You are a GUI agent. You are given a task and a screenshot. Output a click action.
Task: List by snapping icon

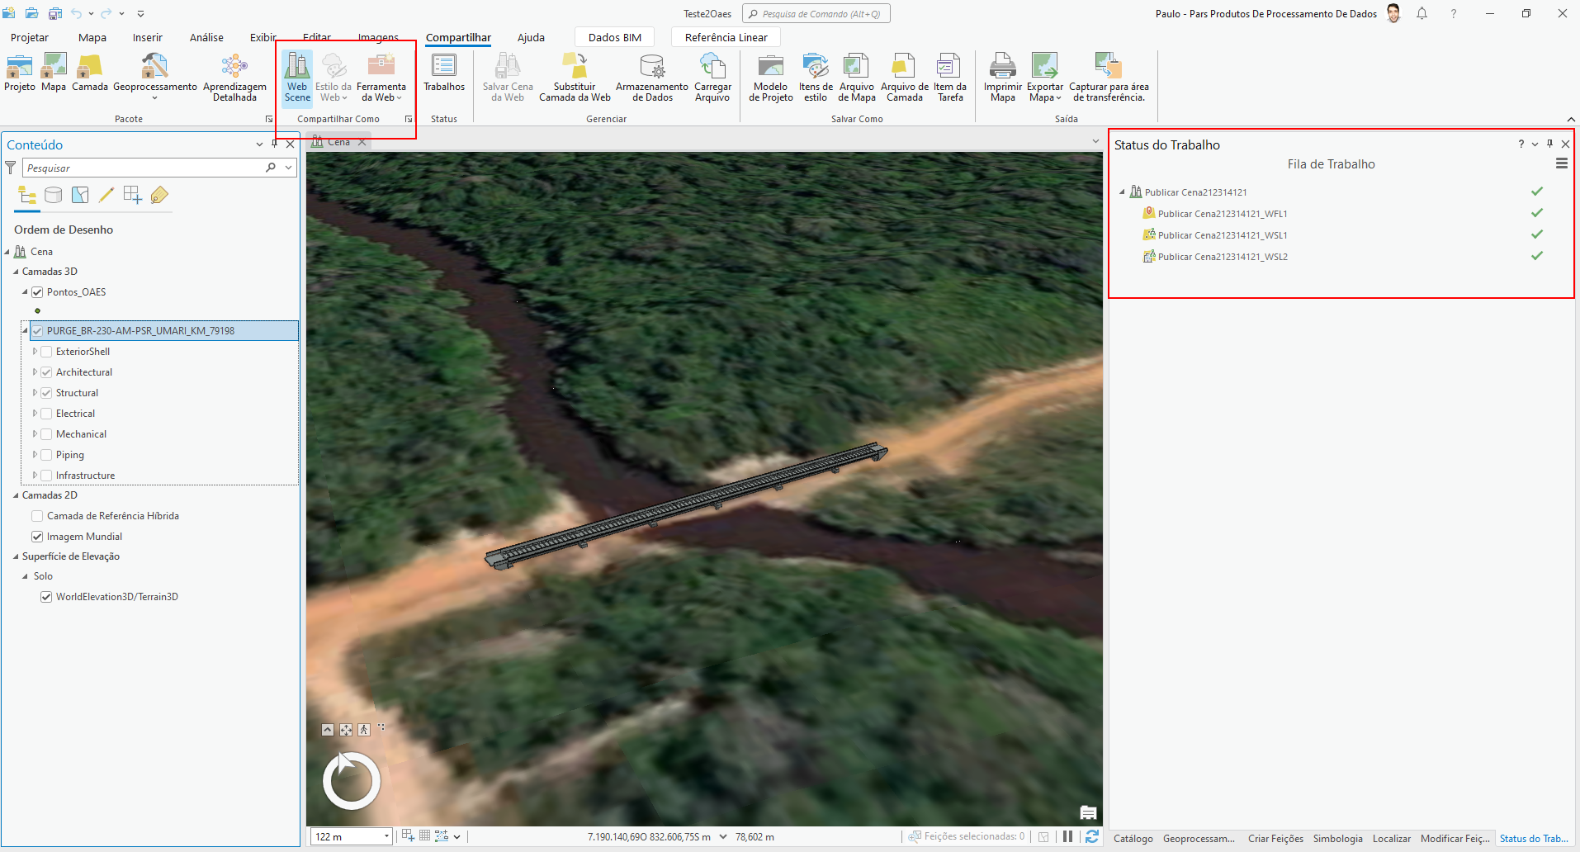pos(132,195)
